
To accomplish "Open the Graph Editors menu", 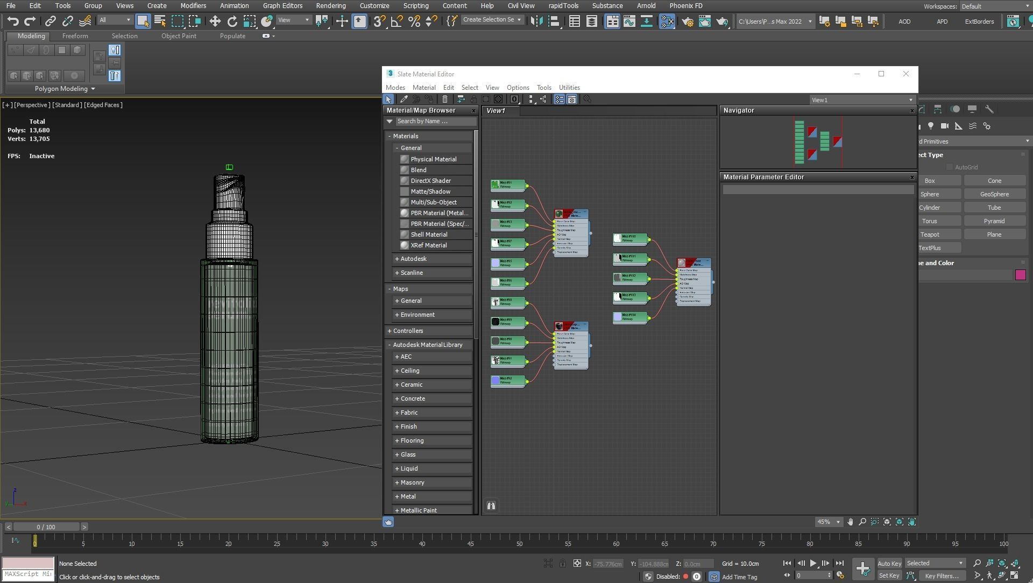I will 282,6.
